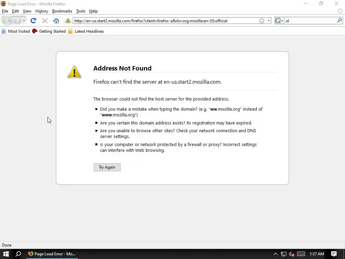Click the Done status bar text
345x259 pixels.
[7, 245]
